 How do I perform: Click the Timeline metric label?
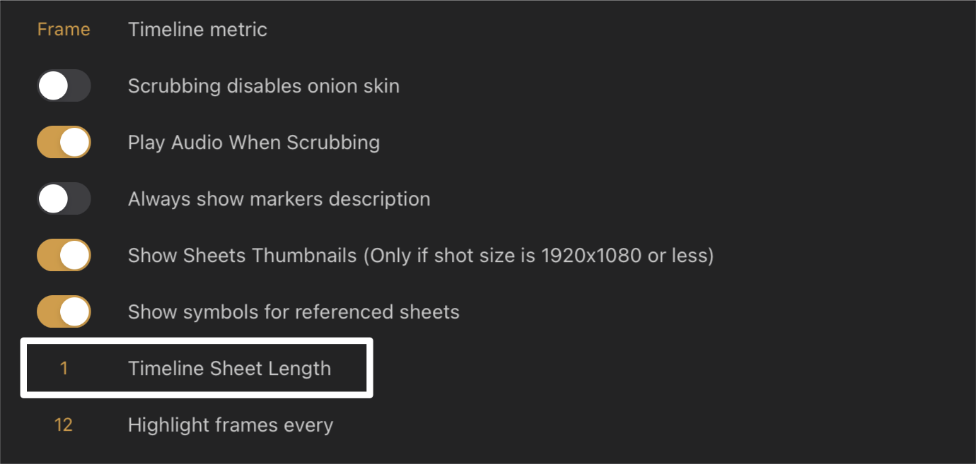(197, 30)
